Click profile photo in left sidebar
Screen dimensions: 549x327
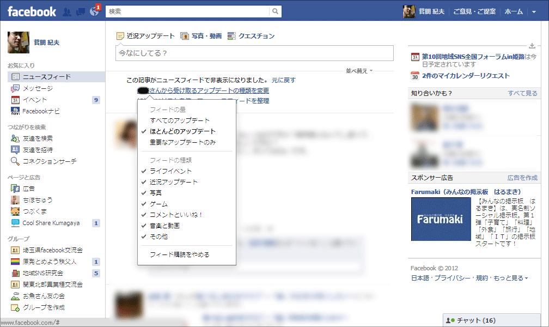[19, 43]
